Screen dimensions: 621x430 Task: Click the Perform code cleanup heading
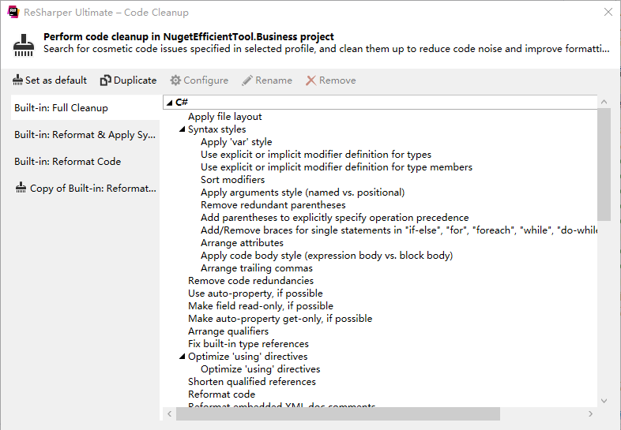point(189,37)
